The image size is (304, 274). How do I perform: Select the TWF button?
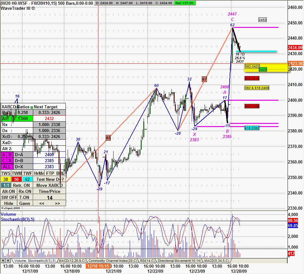[28, 173]
